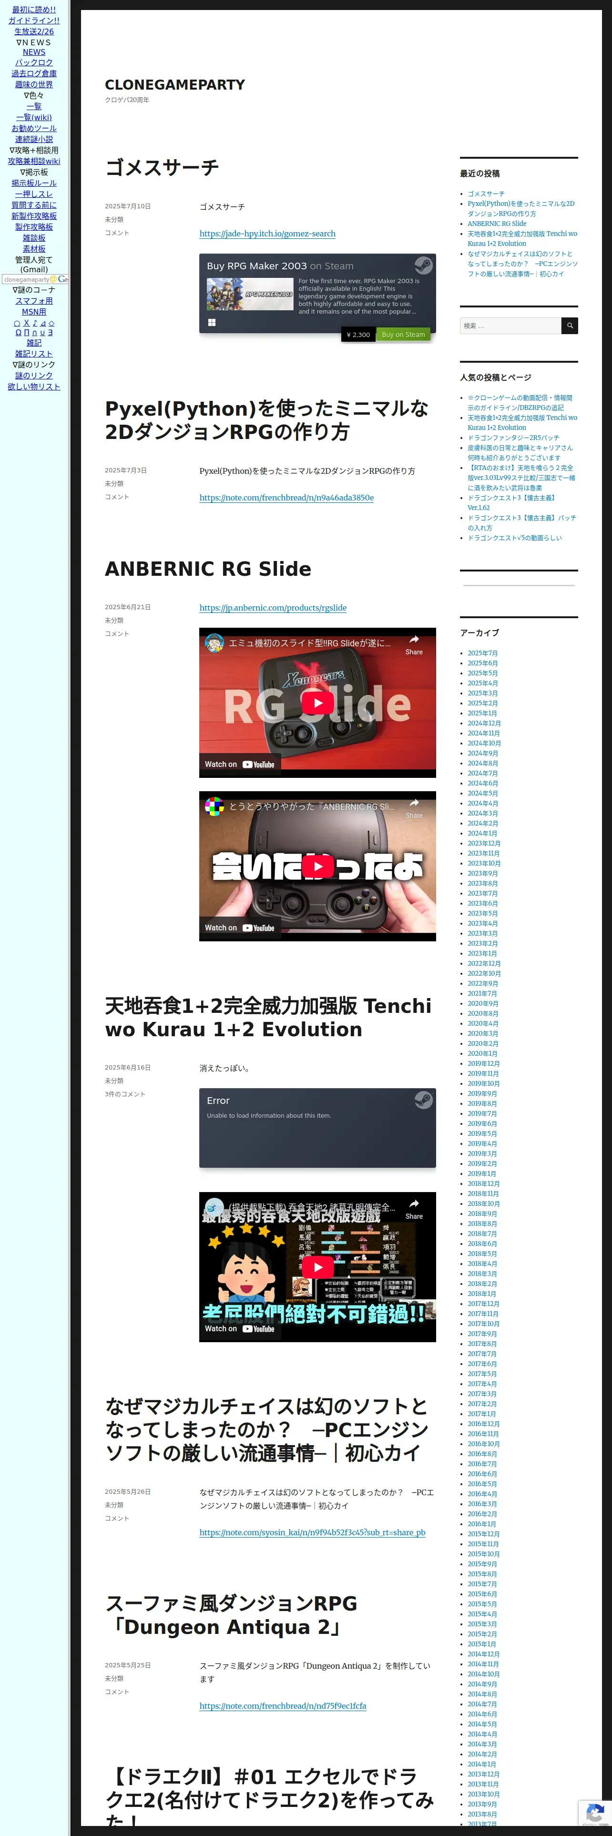Viewport: 612px width, 1836px height.
Task: Open the 2025年7月 archive
Action: pos(482,653)
